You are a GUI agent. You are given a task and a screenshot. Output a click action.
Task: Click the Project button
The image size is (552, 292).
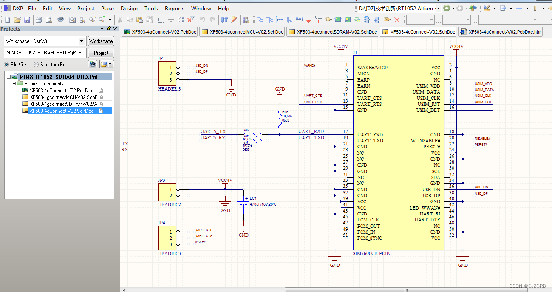[x=101, y=53]
